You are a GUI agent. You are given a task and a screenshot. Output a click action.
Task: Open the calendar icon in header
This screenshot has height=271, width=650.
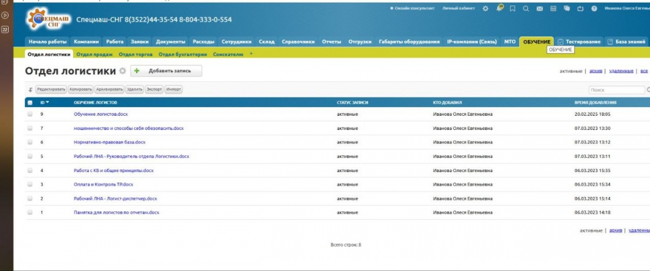coord(553,9)
